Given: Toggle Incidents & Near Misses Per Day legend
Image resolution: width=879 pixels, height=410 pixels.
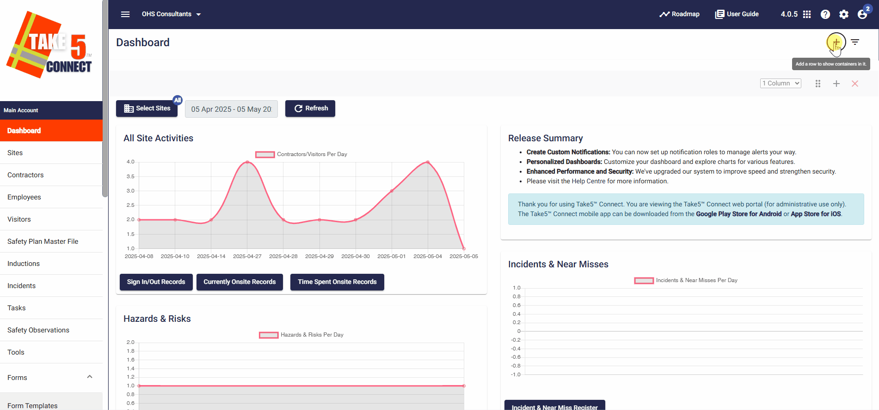Looking at the screenshot, I should click(x=686, y=280).
